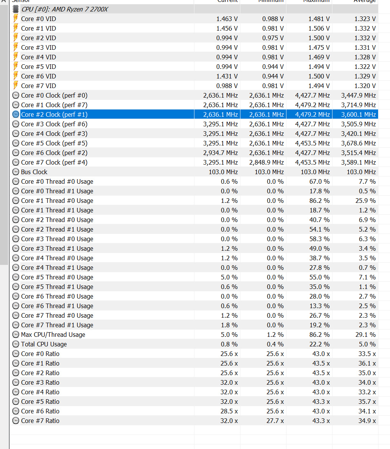Click the lightning icon for Core #7 VID

click(x=16, y=86)
